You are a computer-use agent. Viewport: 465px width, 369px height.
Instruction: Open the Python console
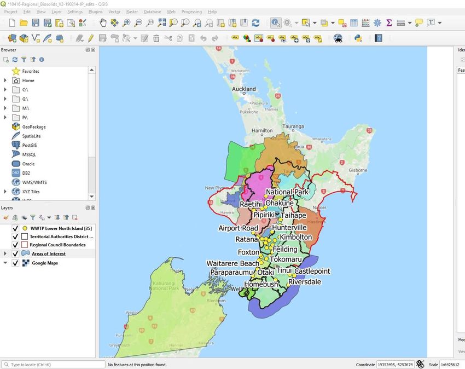pos(358,38)
